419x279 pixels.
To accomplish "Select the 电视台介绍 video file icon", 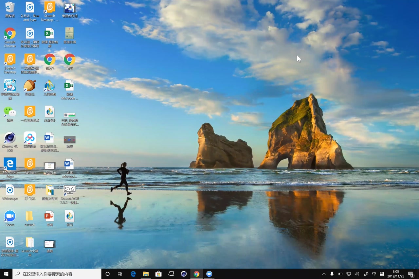I will (69, 10).
